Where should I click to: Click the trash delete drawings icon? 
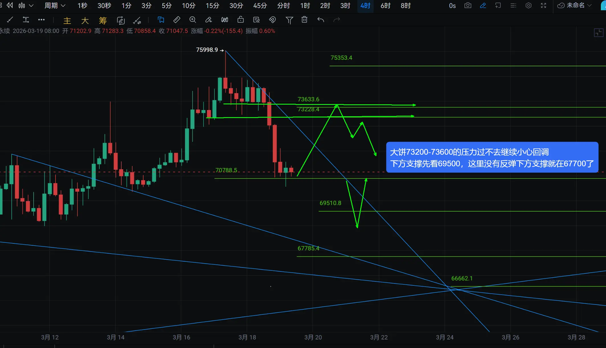coord(304,20)
